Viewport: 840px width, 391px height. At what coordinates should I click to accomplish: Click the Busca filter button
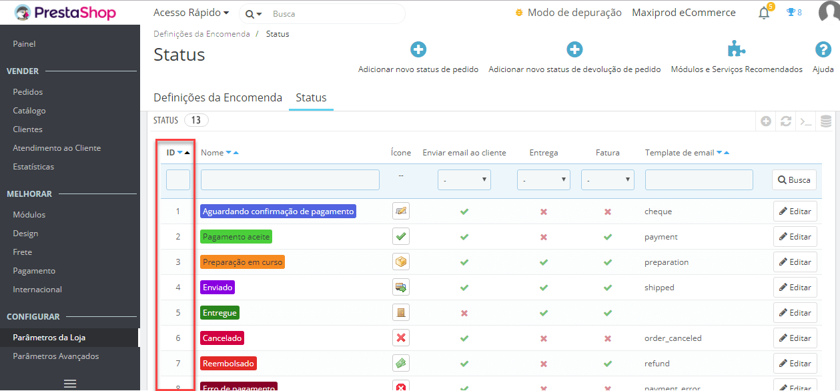click(x=794, y=179)
